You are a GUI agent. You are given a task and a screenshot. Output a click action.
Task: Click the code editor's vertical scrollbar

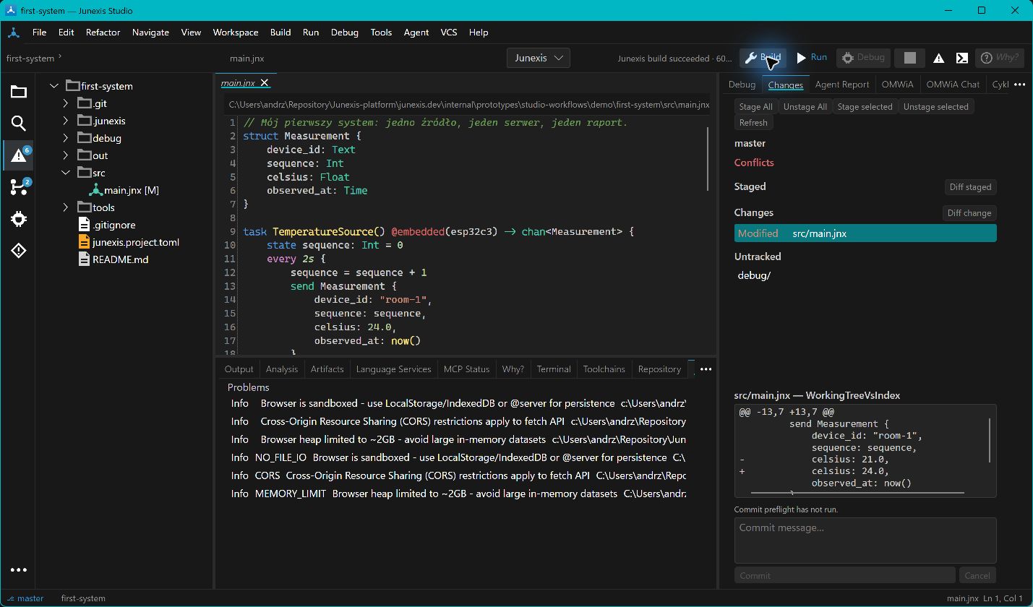click(708, 160)
